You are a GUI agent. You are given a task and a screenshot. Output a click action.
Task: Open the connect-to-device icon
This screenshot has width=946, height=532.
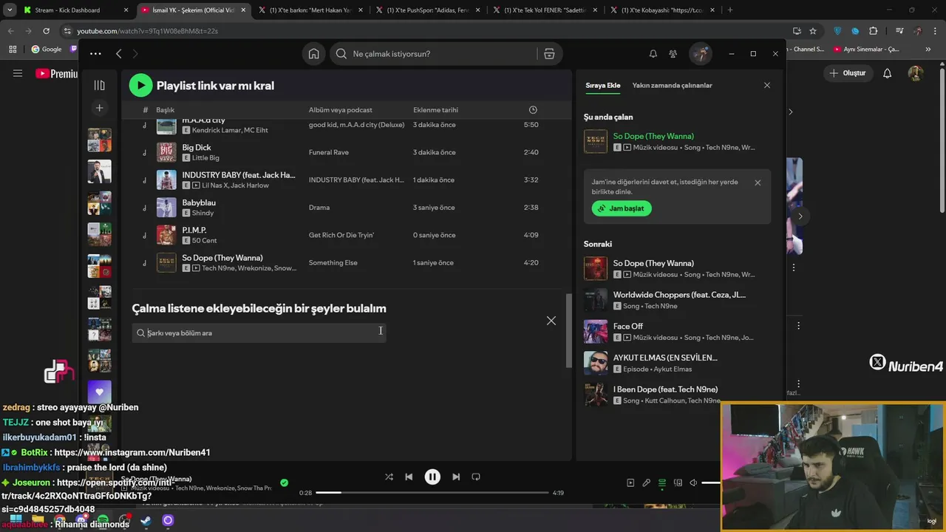(678, 482)
